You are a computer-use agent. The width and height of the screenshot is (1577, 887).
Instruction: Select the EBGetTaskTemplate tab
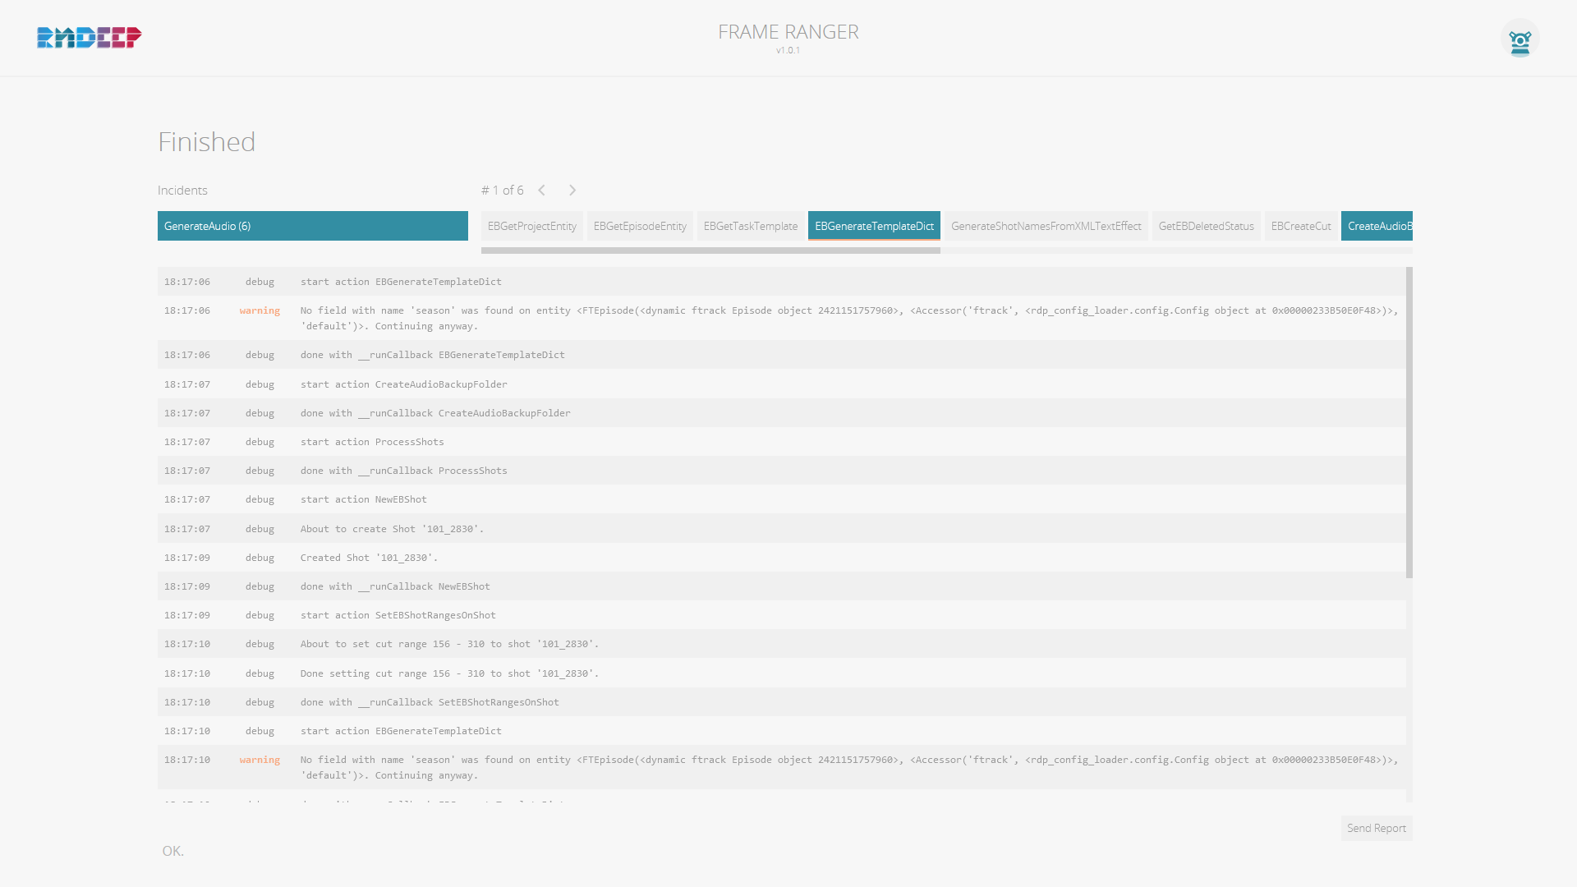(x=750, y=226)
